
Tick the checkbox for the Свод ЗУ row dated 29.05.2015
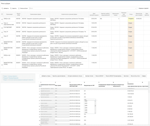coord(2,32)
